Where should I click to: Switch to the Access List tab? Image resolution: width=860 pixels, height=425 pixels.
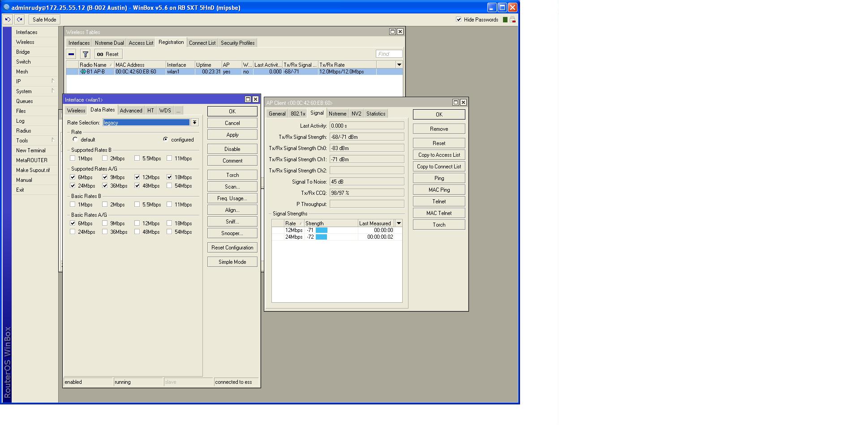coord(141,43)
